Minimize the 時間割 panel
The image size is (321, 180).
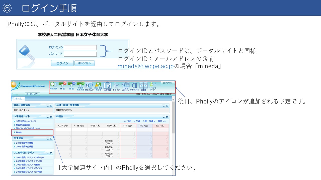point(164,117)
